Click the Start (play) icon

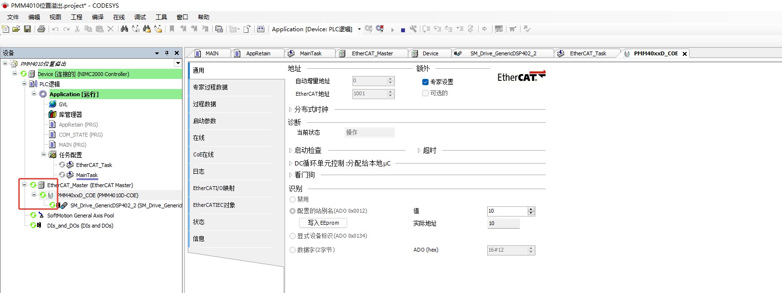click(392, 29)
